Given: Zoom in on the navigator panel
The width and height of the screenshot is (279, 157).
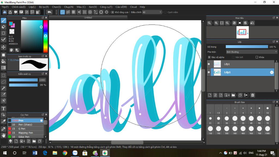Looking at the screenshot, I should click(216, 23).
